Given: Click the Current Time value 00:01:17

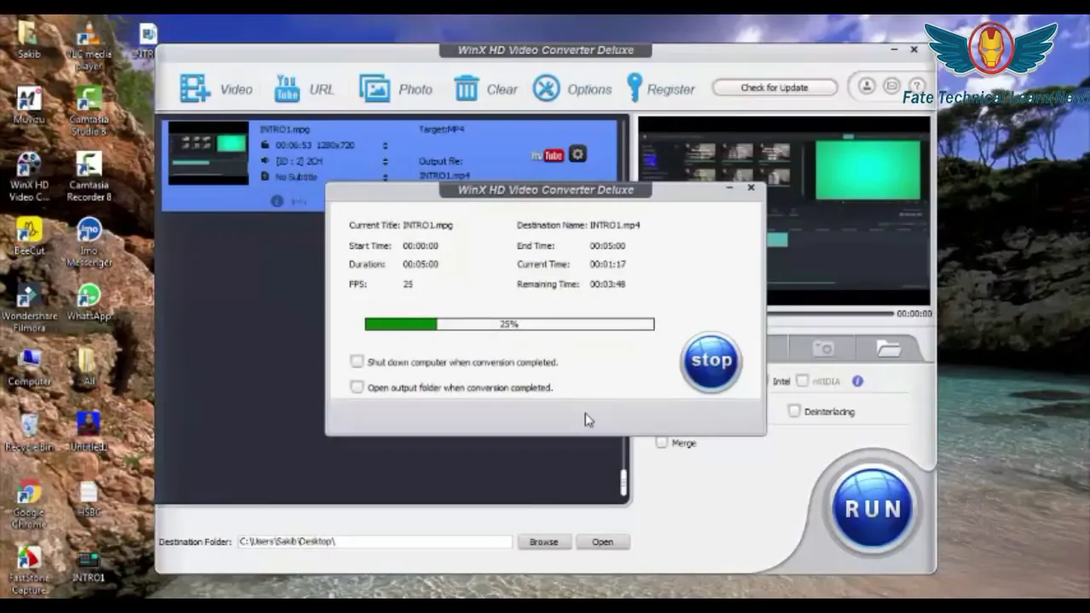Looking at the screenshot, I should tap(608, 265).
